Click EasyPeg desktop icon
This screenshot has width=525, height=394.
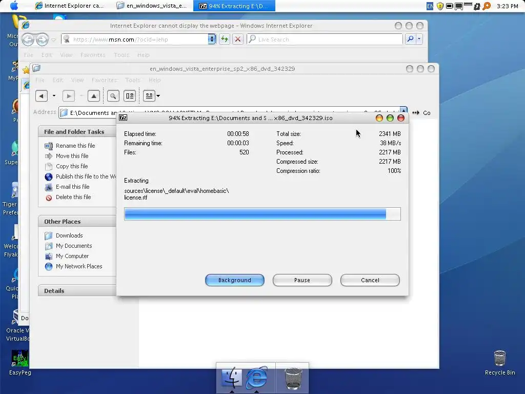coord(20,363)
